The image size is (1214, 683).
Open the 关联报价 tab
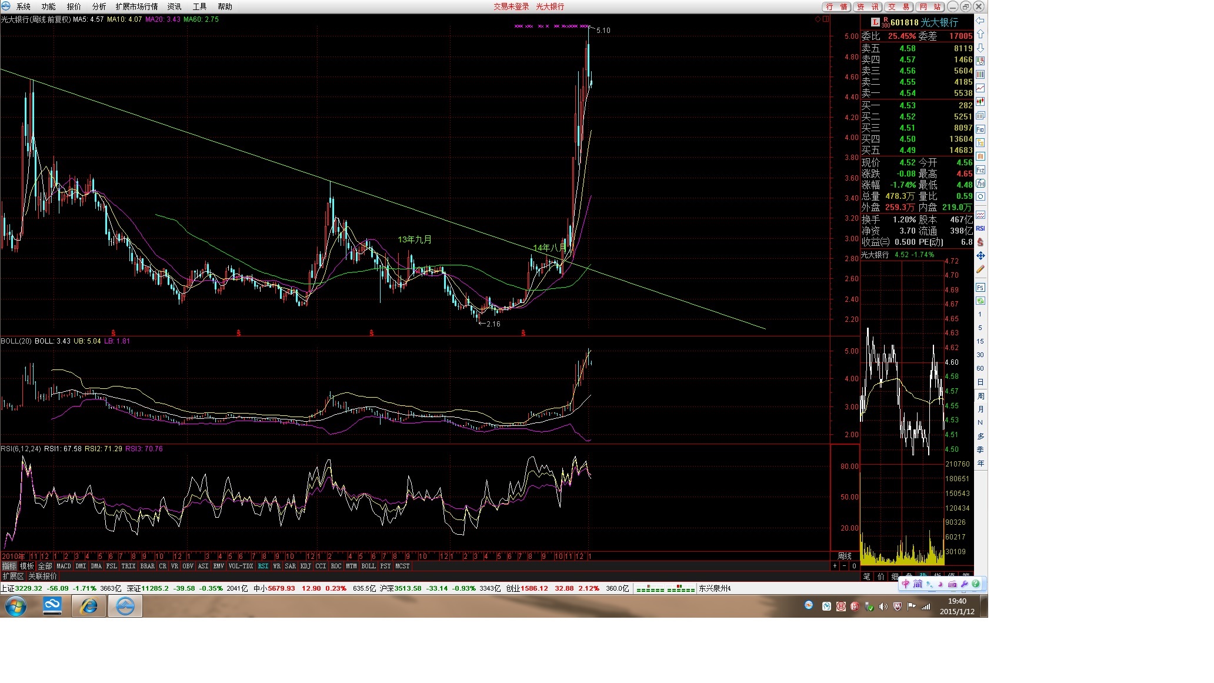43,576
